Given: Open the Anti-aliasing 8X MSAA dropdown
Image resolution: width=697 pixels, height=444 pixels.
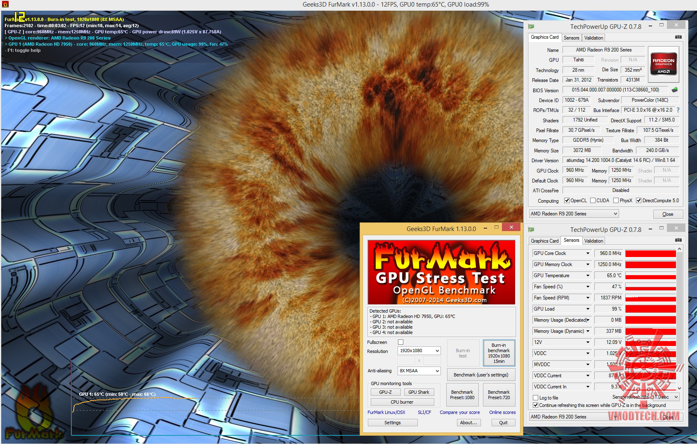Looking at the screenshot, I should coord(419,371).
